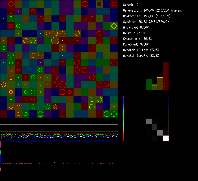This screenshot has width=198, height=181.
Task: Click the green histogram bar
Action: (x=148, y=84)
